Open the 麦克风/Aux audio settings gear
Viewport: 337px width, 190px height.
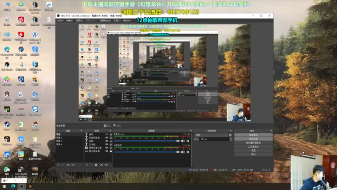click(x=188, y=141)
